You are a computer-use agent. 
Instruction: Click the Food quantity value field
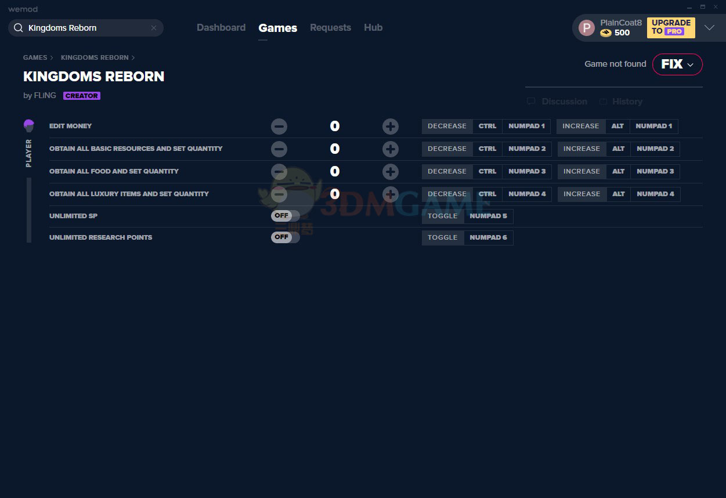point(335,171)
